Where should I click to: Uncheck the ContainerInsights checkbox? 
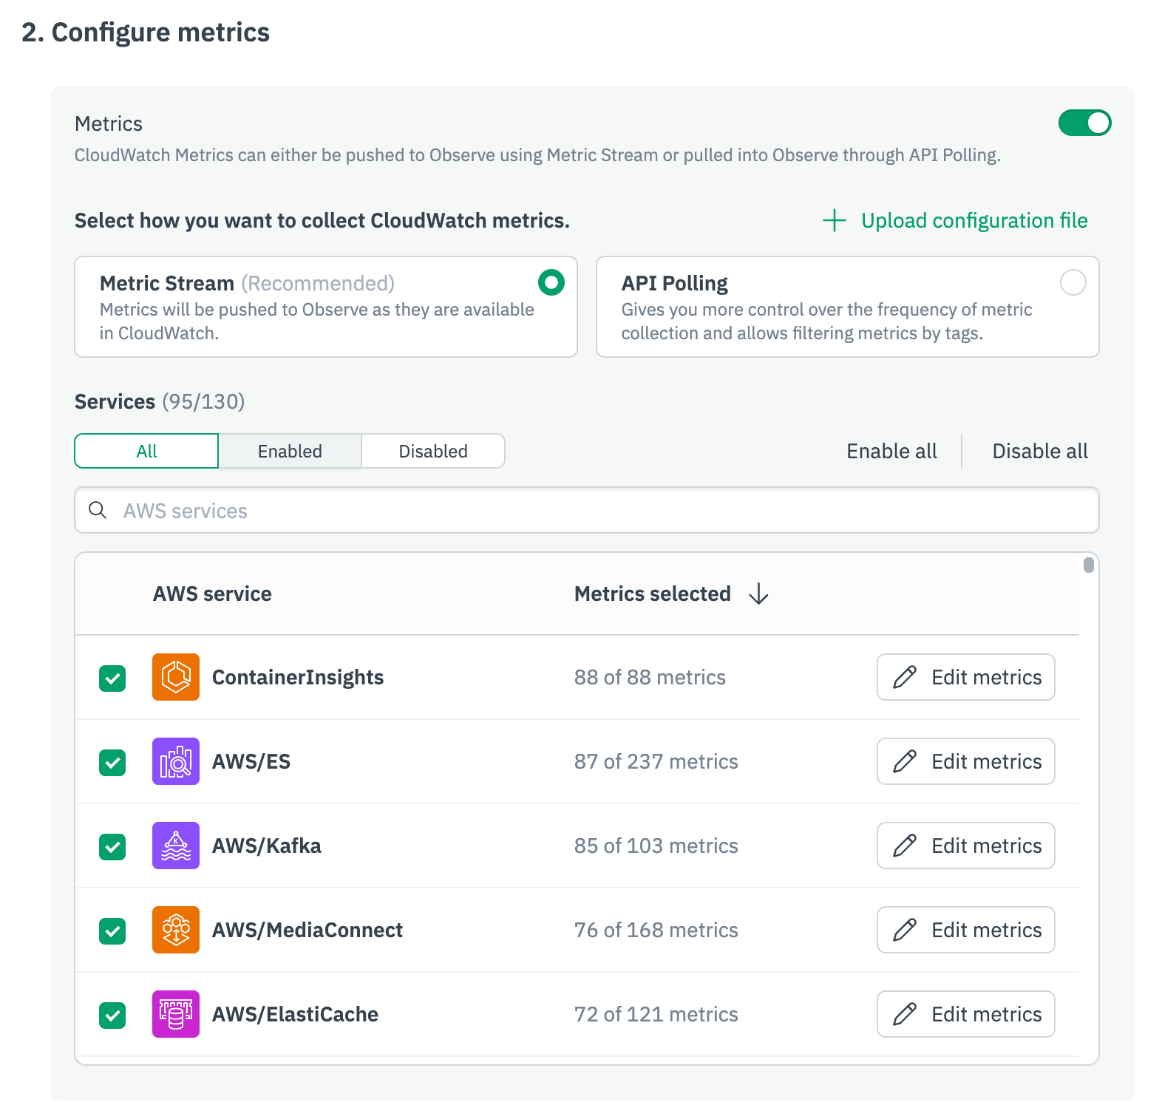point(112,678)
